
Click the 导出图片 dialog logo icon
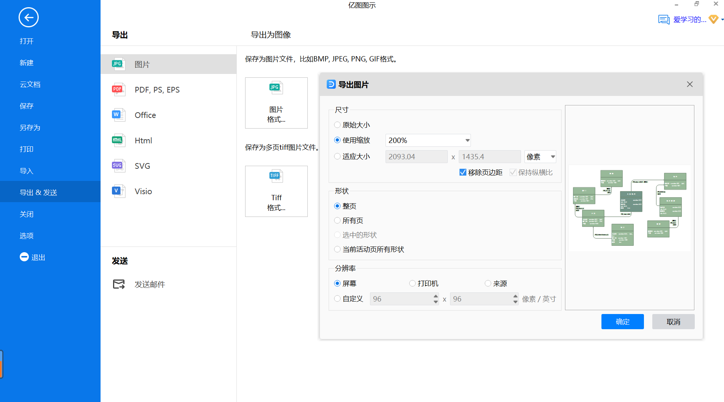(x=331, y=84)
